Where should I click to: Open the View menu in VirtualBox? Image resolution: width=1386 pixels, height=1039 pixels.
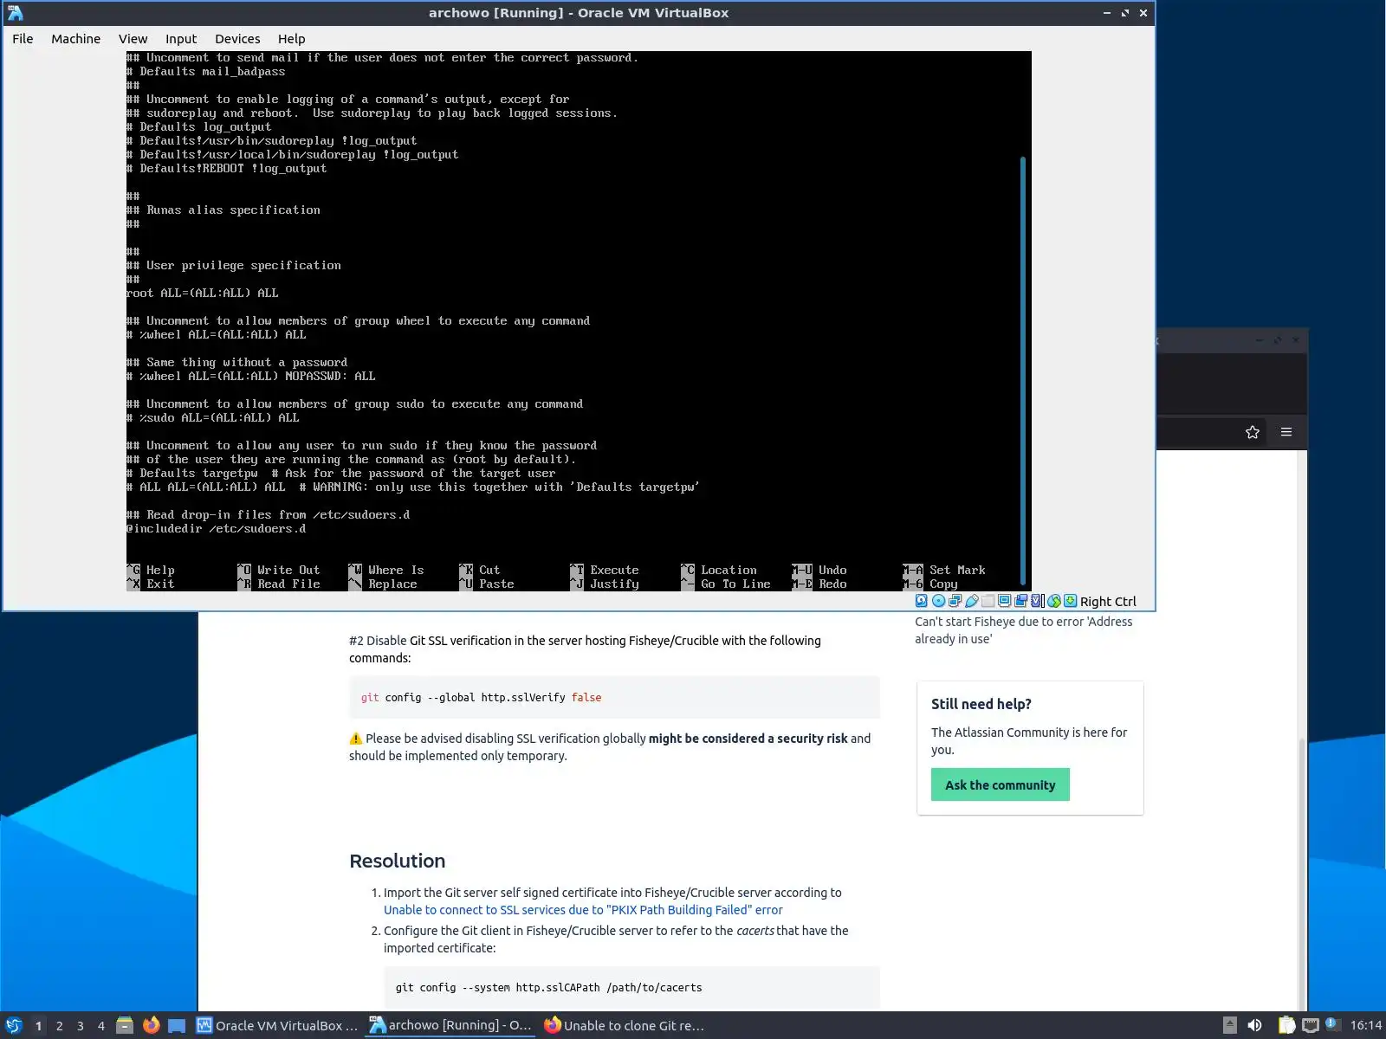(133, 39)
